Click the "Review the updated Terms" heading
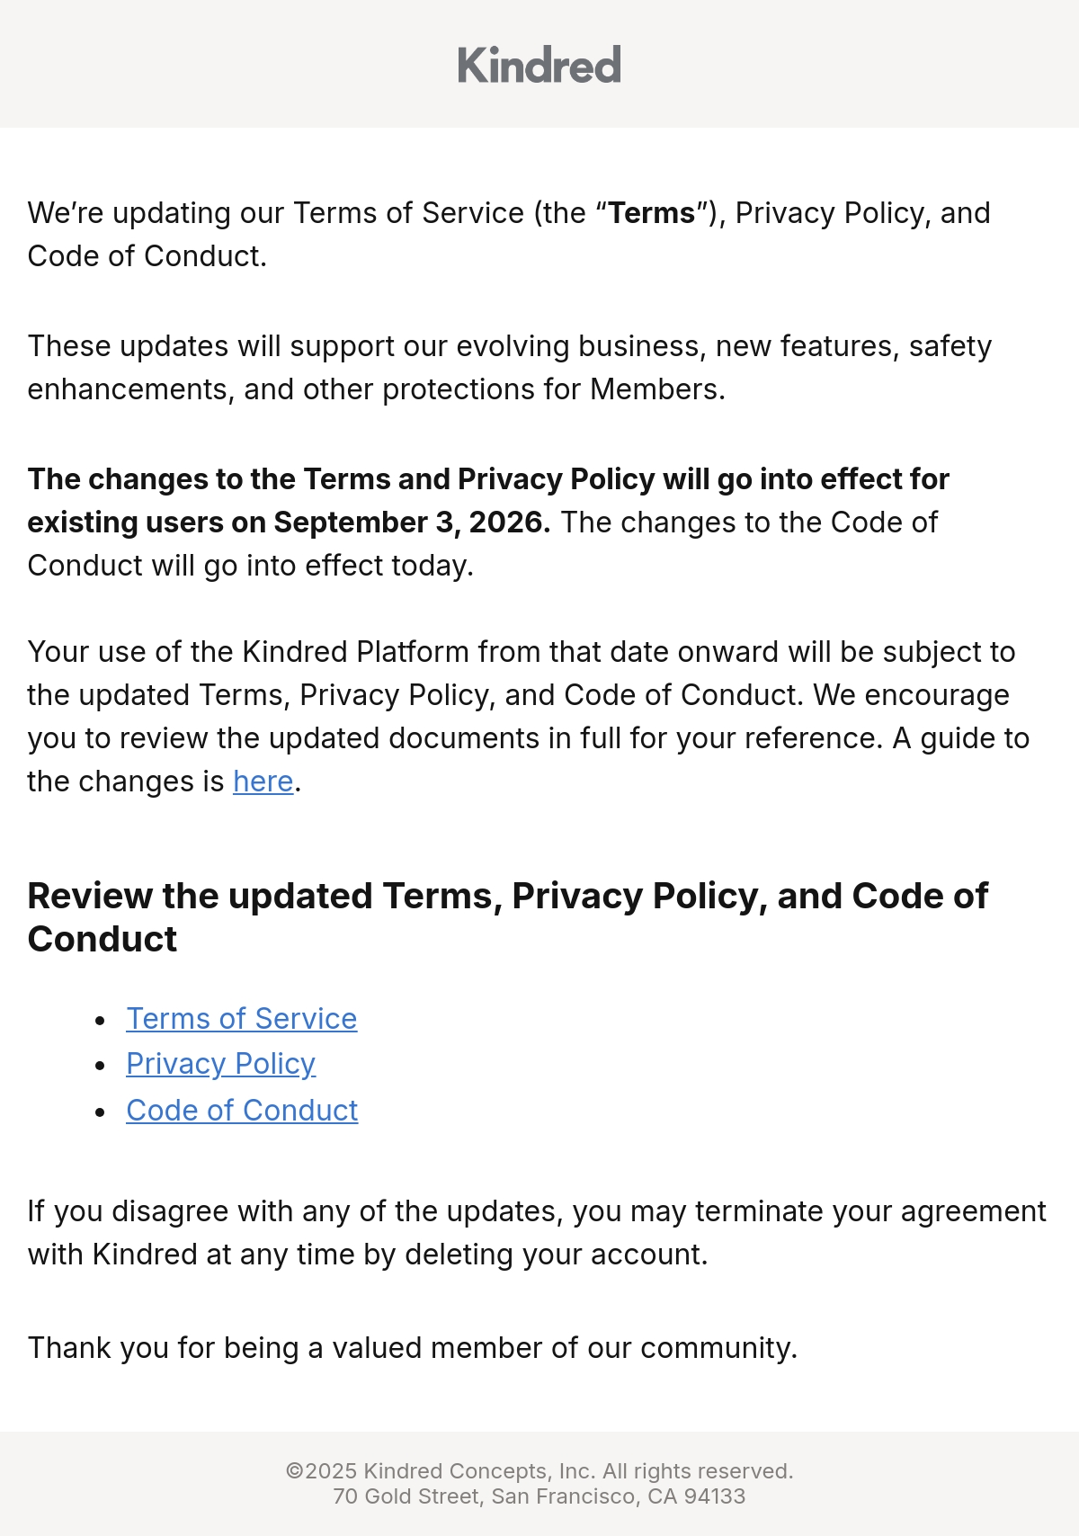Screen dimensions: 1079x1536 pyautogui.click(x=508, y=917)
